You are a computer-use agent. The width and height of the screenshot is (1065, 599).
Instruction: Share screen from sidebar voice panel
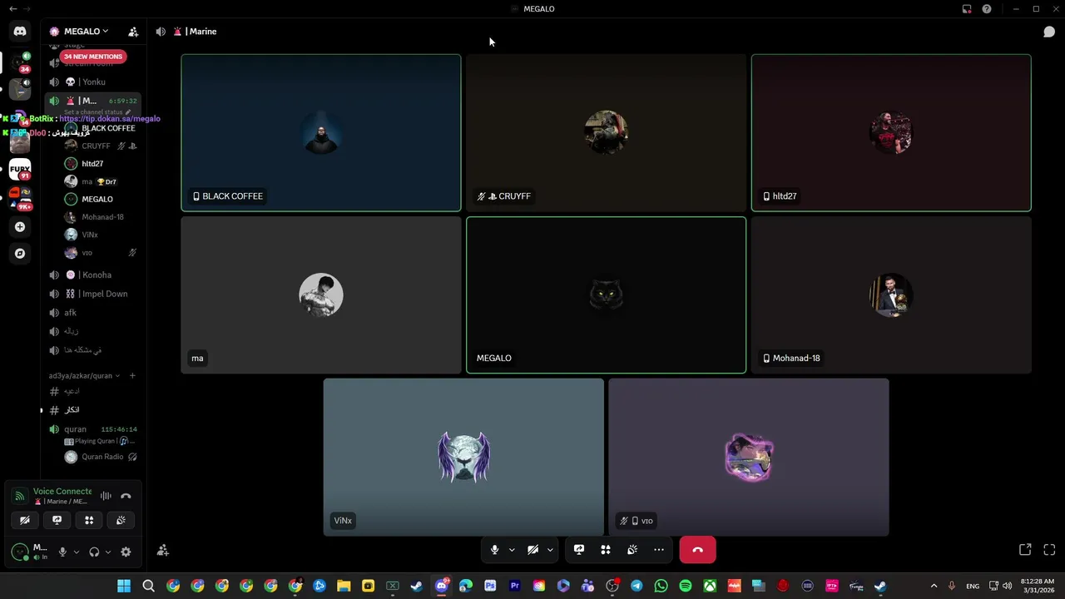click(x=57, y=520)
